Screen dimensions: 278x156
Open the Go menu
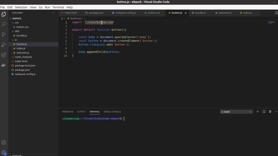point(40,7)
